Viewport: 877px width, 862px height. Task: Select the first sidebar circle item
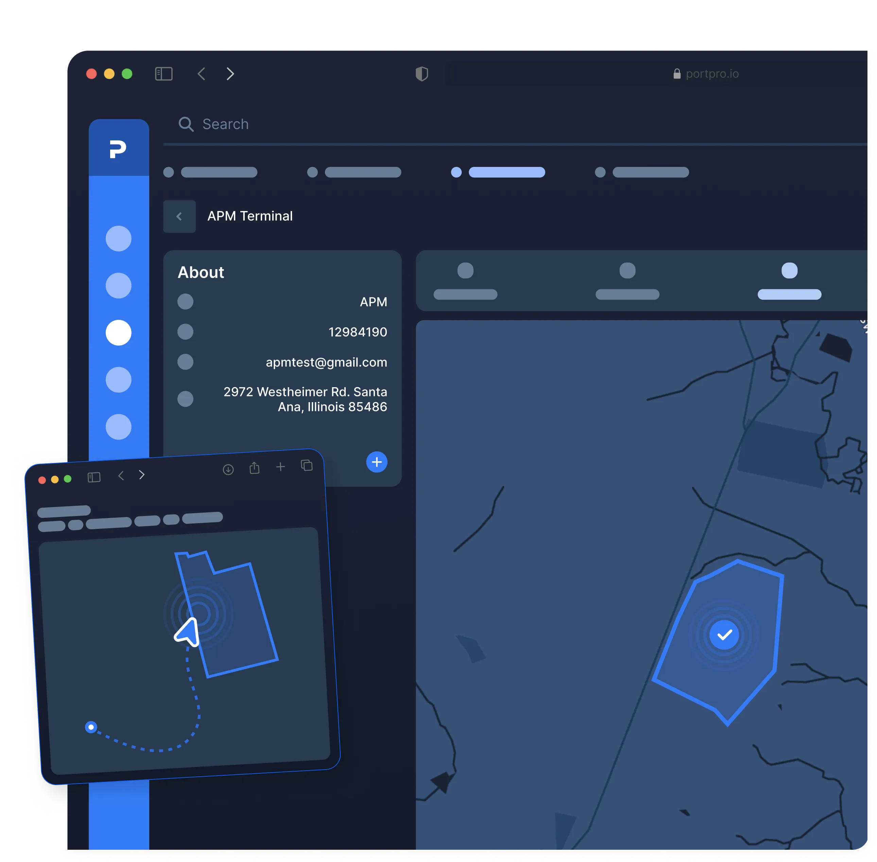point(118,239)
